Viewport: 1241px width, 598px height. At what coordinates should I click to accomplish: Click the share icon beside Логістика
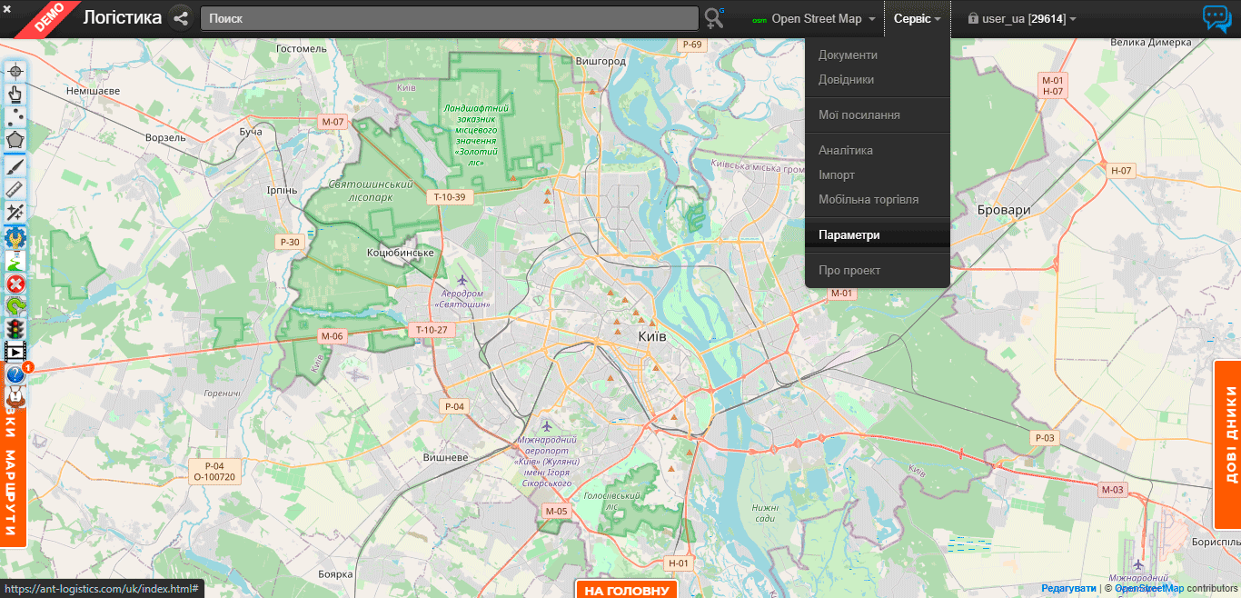click(181, 18)
